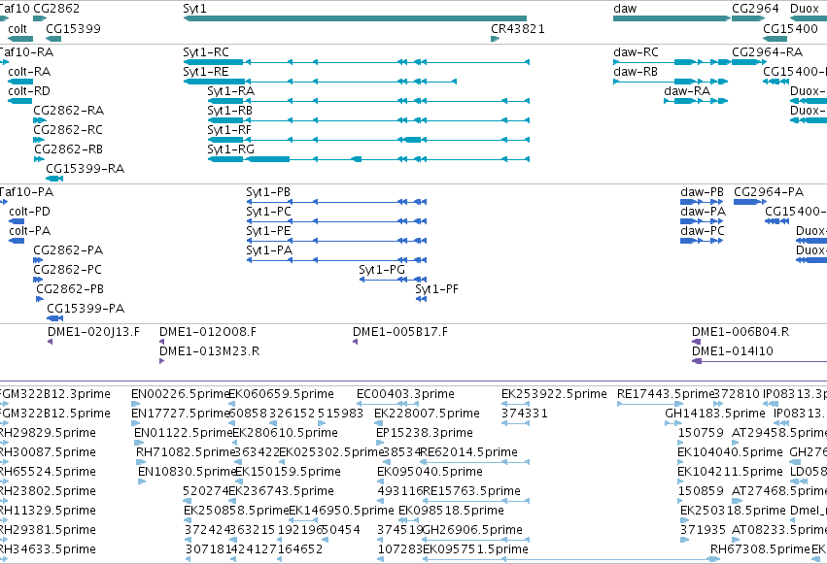Click protein daw-PC label
This screenshot has height=564, width=827.
pyautogui.click(x=703, y=231)
